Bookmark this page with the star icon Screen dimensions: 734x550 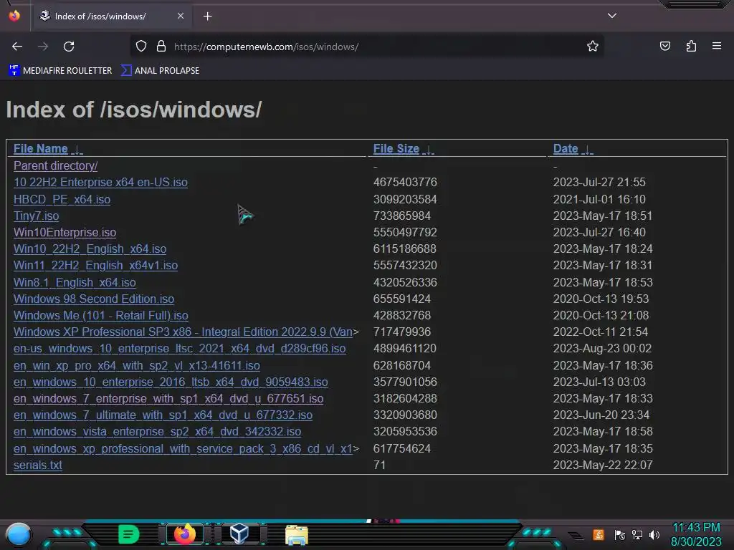pyautogui.click(x=593, y=47)
